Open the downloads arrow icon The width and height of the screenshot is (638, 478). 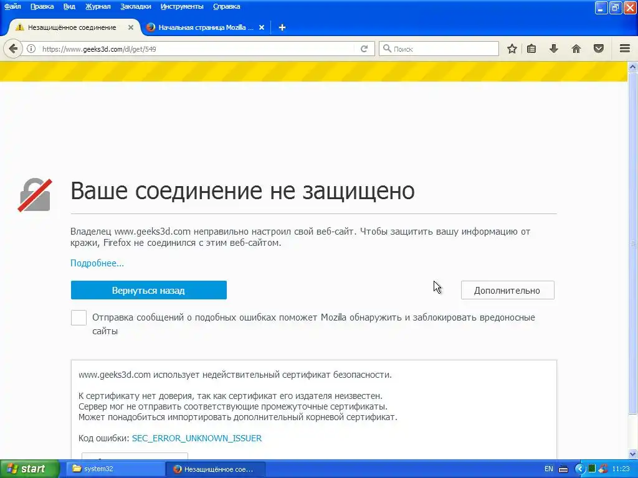553,49
